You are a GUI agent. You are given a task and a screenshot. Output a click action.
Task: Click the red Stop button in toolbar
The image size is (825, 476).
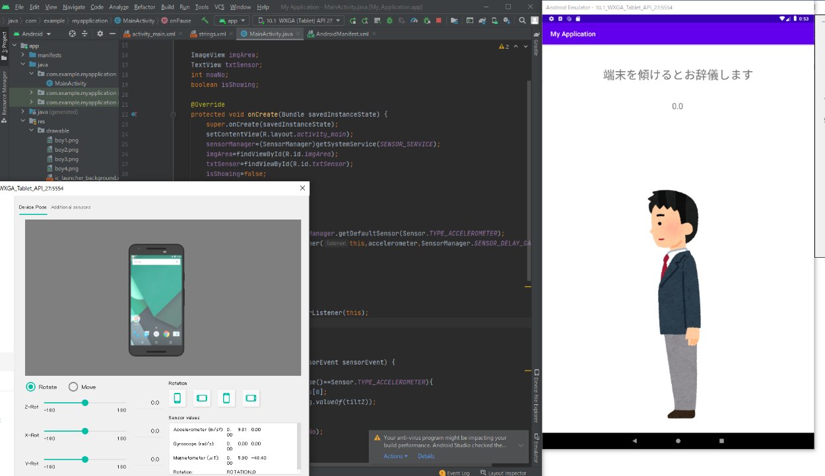pos(439,20)
